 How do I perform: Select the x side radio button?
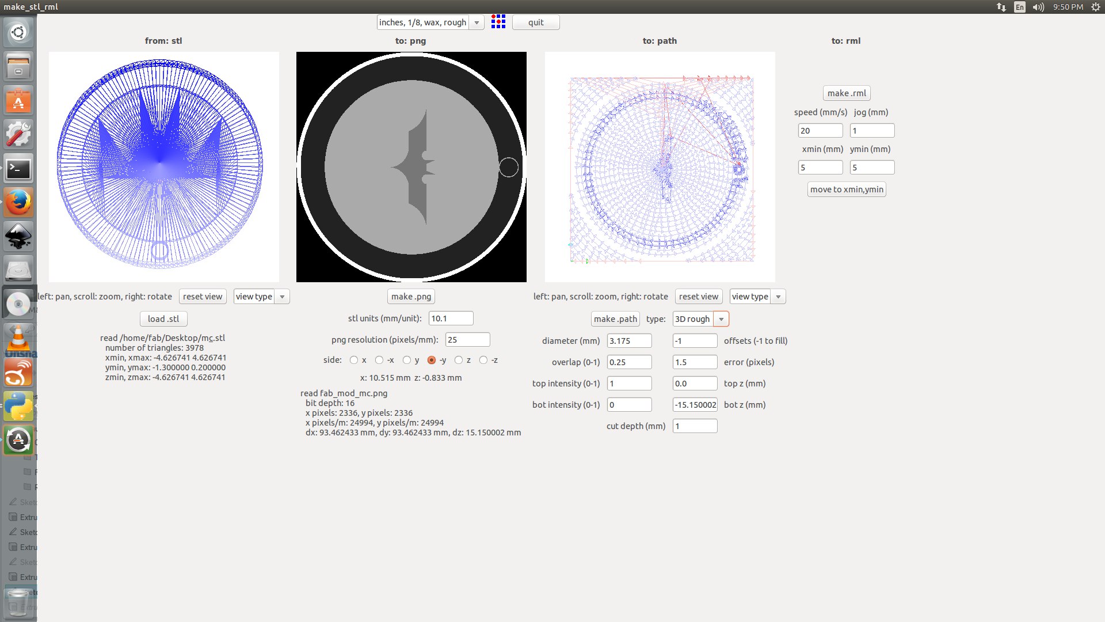354,360
